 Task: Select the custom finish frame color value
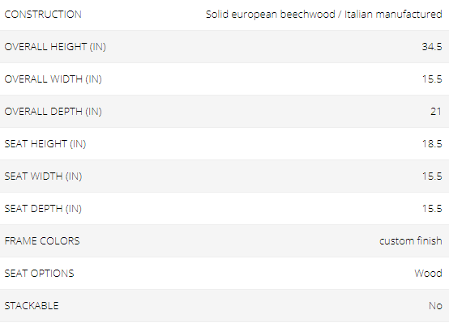(411, 241)
